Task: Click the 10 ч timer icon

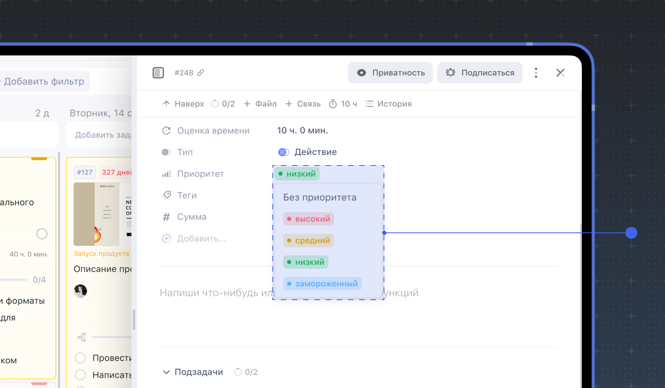Action: [x=333, y=104]
